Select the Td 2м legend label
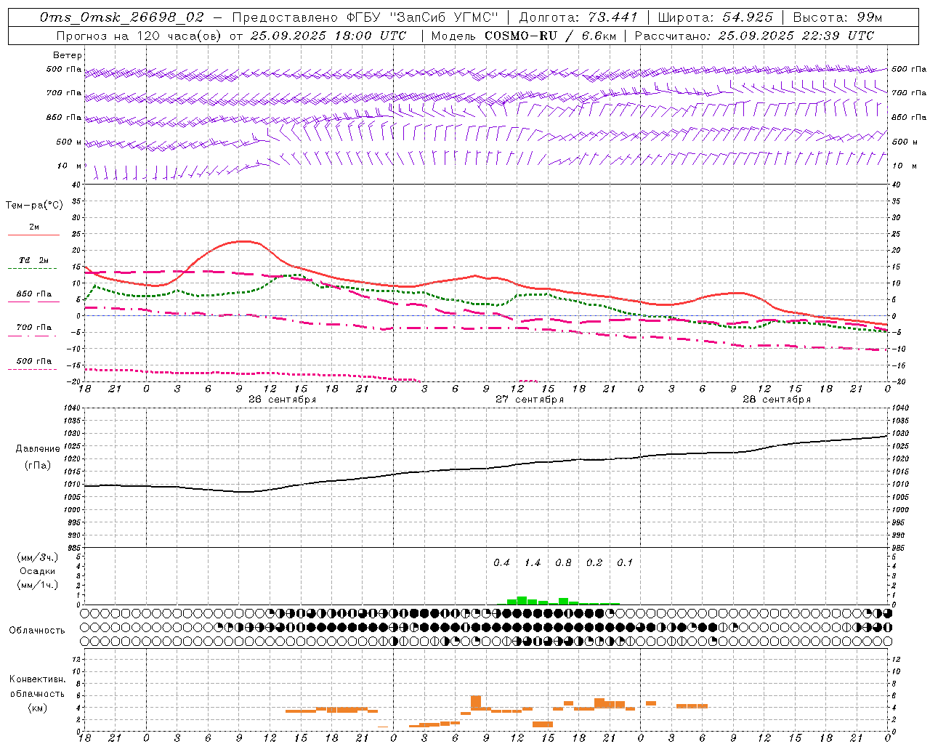930x744 pixels. [33, 260]
